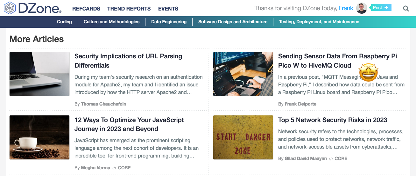Select Testing, Deployment, and Maintenance topic
The image size is (416, 176).
(x=319, y=22)
